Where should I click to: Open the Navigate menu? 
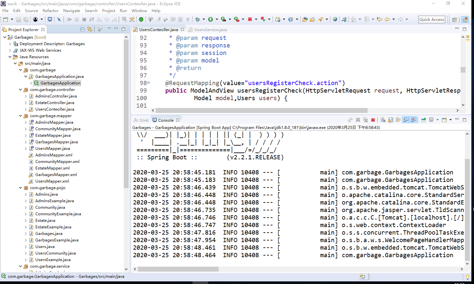tap(72, 10)
